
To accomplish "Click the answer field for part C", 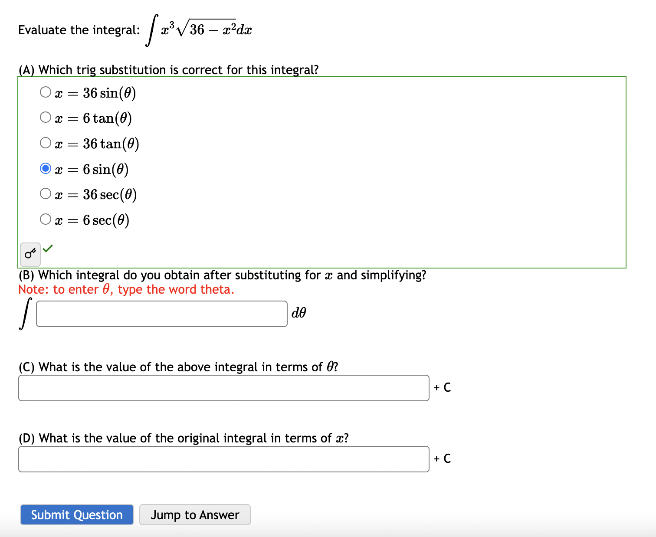I will click(x=224, y=388).
